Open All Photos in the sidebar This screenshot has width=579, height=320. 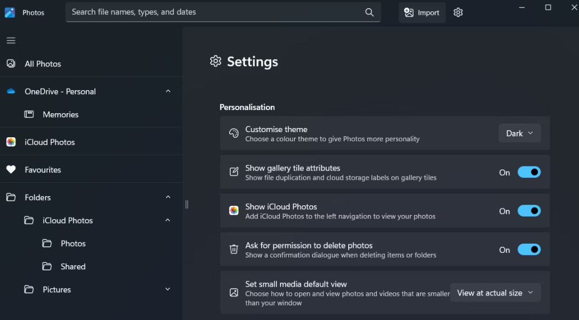click(x=43, y=64)
